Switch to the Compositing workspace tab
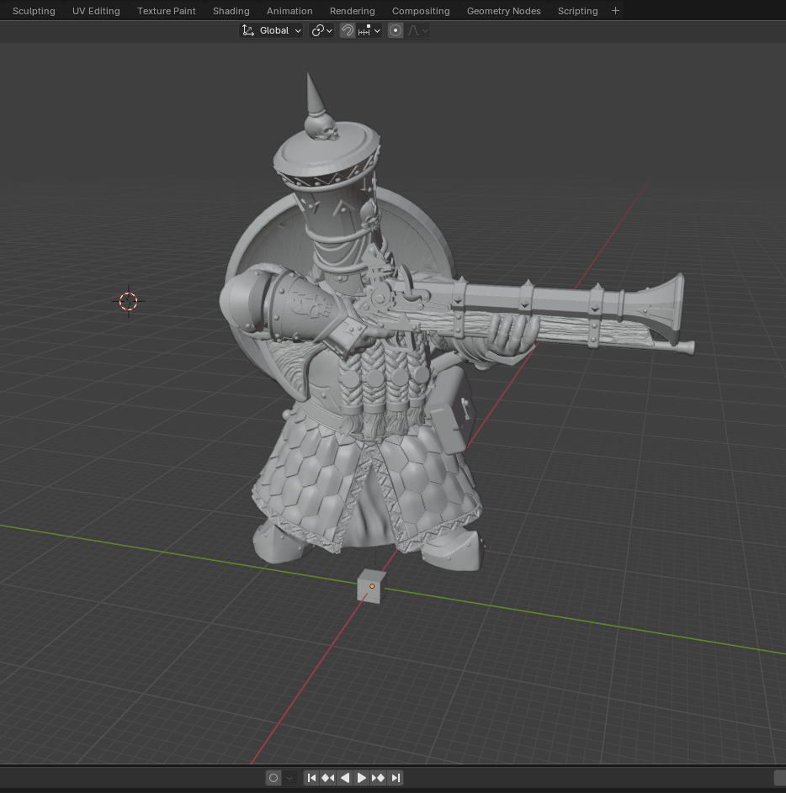The height and width of the screenshot is (793, 786). coord(421,11)
